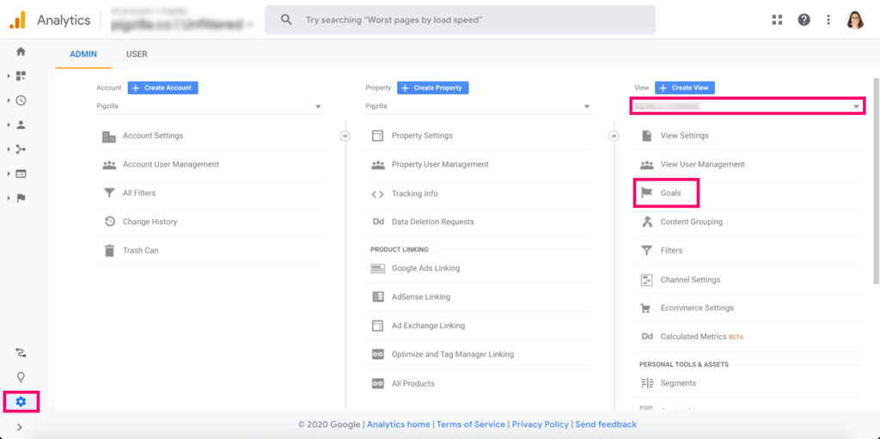Viewport: 880px width, 439px height.
Task: Expand Audience arrow in sidebar
Action: click(9, 125)
